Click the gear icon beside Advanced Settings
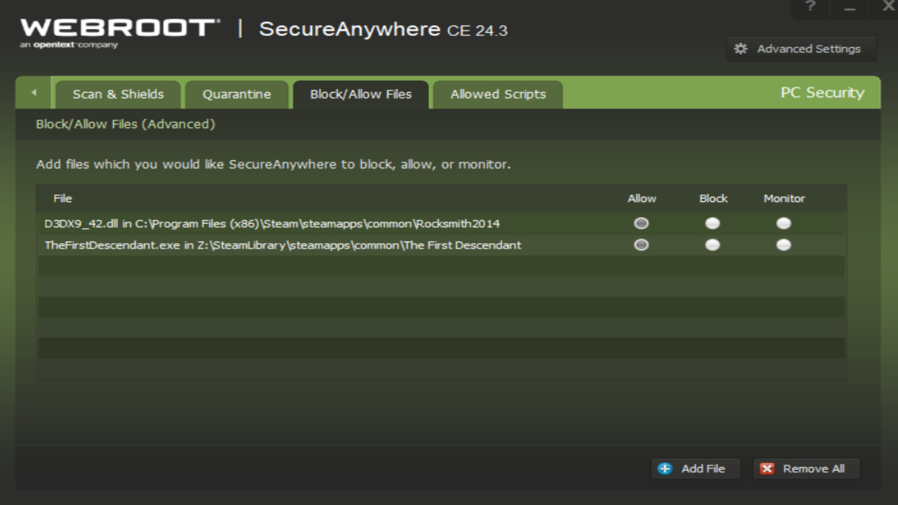 click(741, 49)
